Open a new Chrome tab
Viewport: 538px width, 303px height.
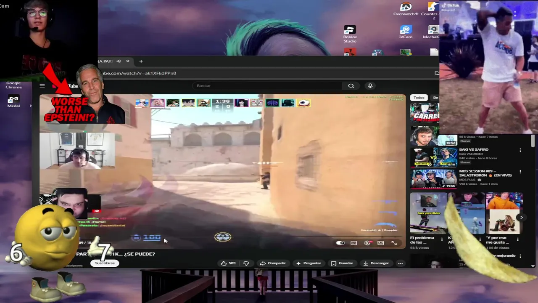click(x=141, y=61)
